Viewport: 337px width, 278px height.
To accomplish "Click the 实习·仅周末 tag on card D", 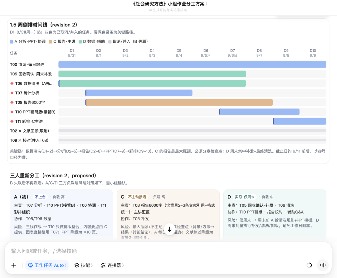I will pyautogui.click(x=245, y=197).
